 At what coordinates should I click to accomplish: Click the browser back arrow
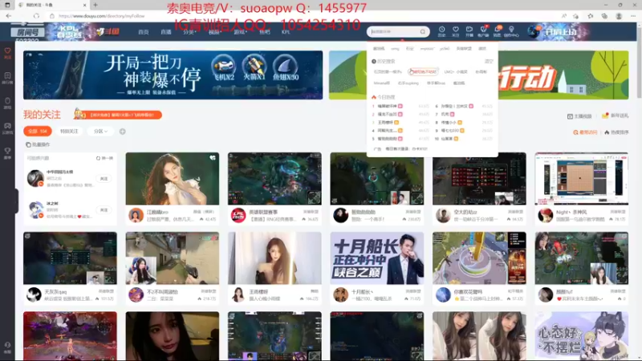tap(9, 16)
